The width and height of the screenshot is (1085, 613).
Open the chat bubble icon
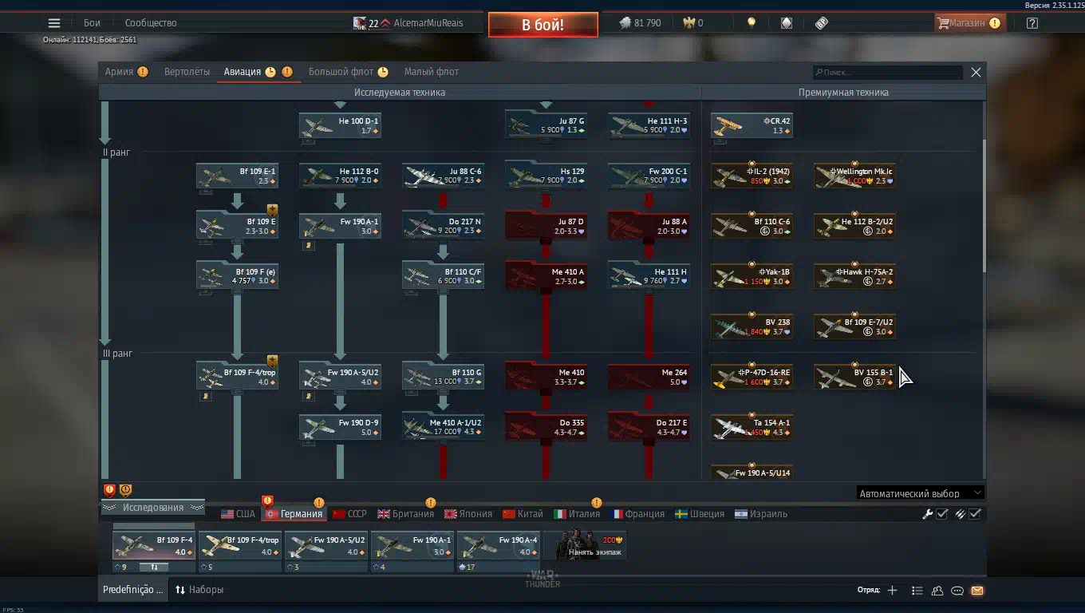tap(957, 591)
